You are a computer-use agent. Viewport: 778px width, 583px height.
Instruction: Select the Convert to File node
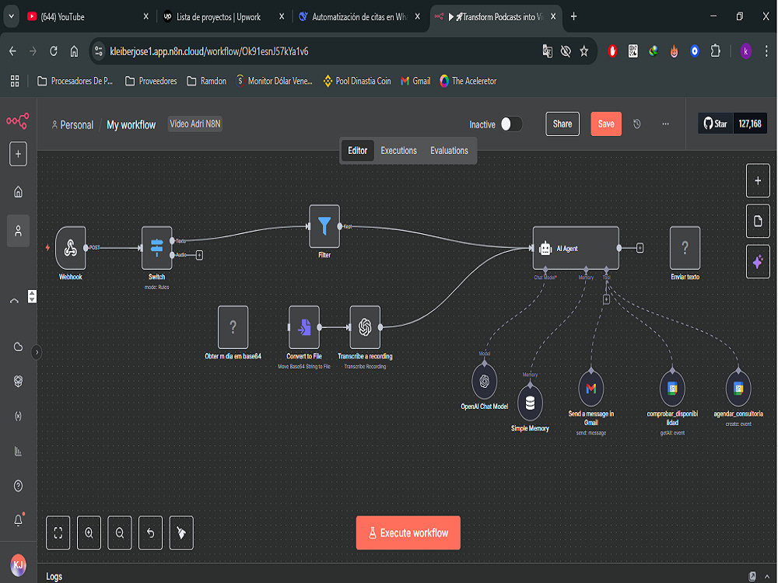pos(304,327)
